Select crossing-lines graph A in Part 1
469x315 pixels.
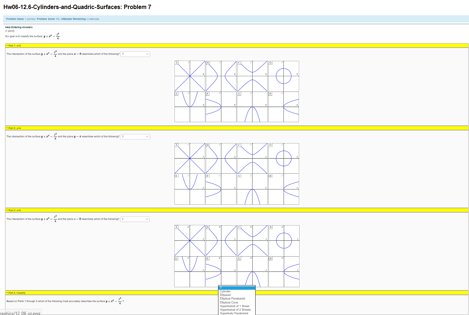coord(189,76)
